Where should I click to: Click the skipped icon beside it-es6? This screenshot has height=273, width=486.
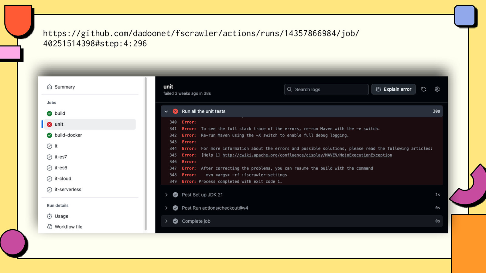tap(50, 168)
